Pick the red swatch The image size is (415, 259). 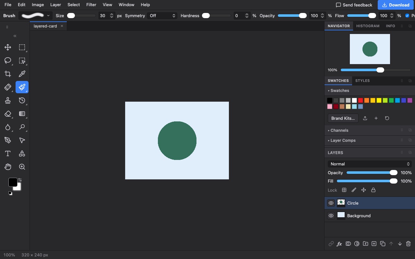[x=361, y=100]
